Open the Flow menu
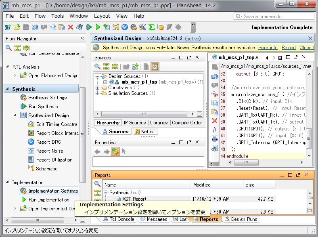The height and width of the screenshot is (237, 318). (40, 16)
